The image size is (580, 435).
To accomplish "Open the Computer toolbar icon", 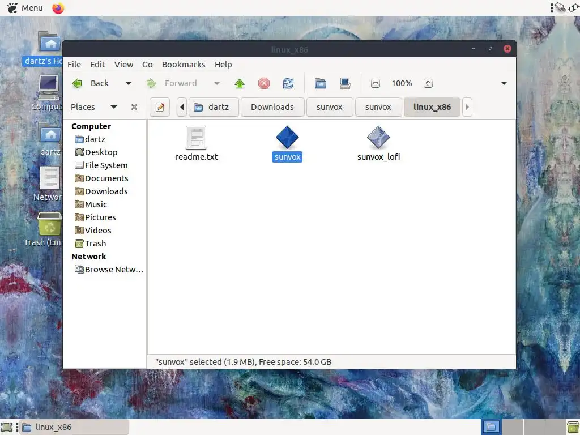I will pos(345,84).
